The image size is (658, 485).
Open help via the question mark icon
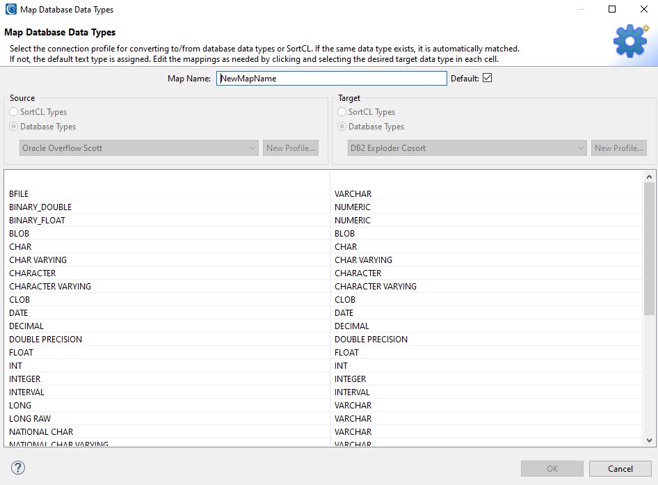click(x=17, y=468)
